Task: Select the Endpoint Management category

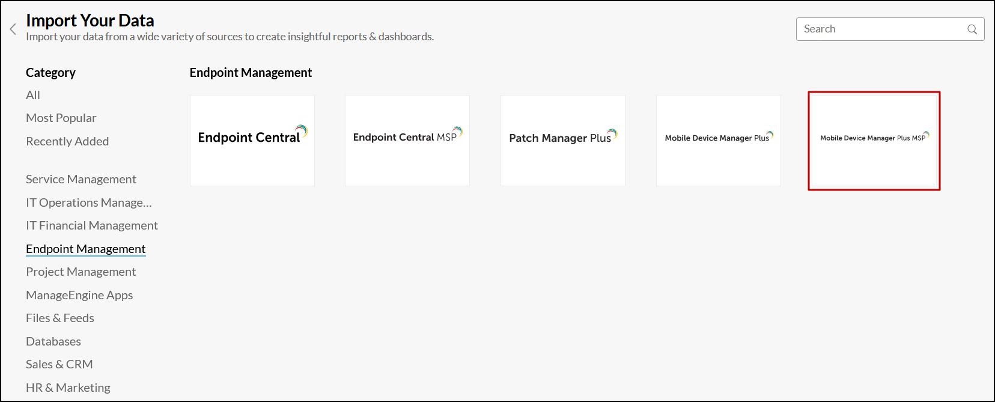Action: [86, 249]
